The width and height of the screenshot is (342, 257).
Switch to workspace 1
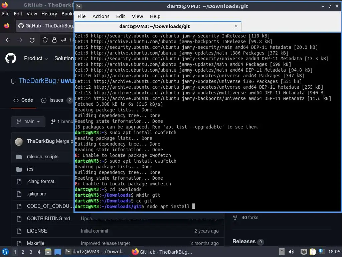coord(15,252)
